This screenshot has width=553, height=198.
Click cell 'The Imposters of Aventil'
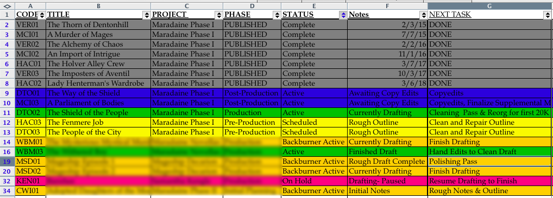coord(98,74)
